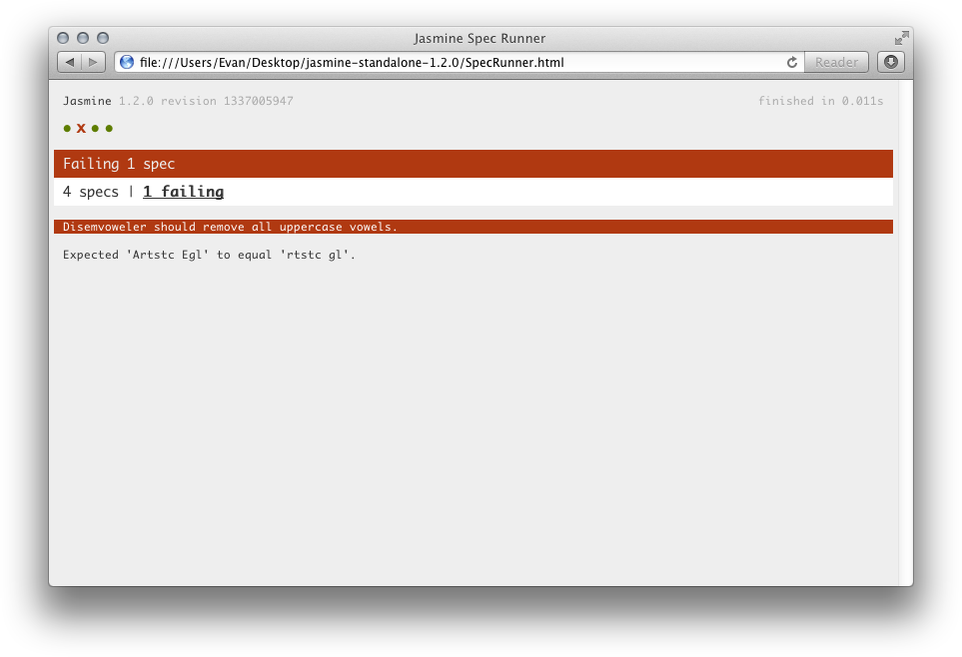Minimize the Jasmine Spec Runner window
The width and height of the screenshot is (962, 657).
pos(83,38)
